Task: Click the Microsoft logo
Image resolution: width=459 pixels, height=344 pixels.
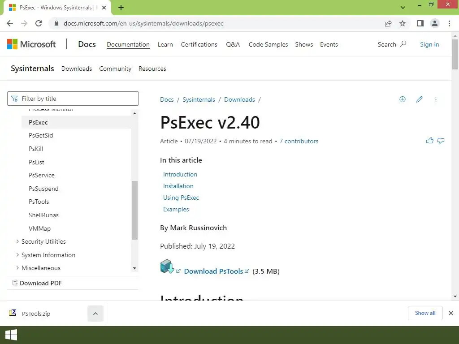Action: pyautogui.click(x=31, y=44)
